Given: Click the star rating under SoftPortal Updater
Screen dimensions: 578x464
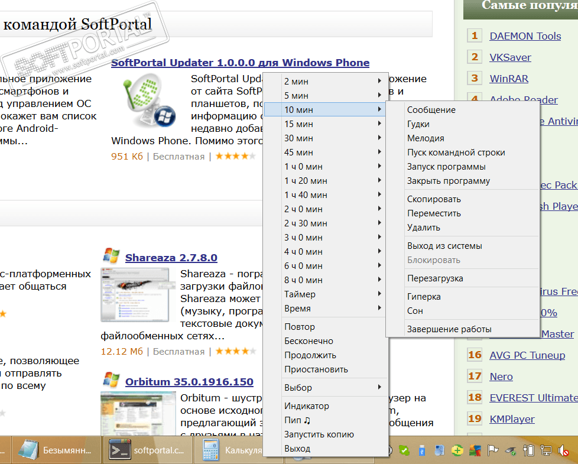Looking at the screenshot, I should point(235,156).
